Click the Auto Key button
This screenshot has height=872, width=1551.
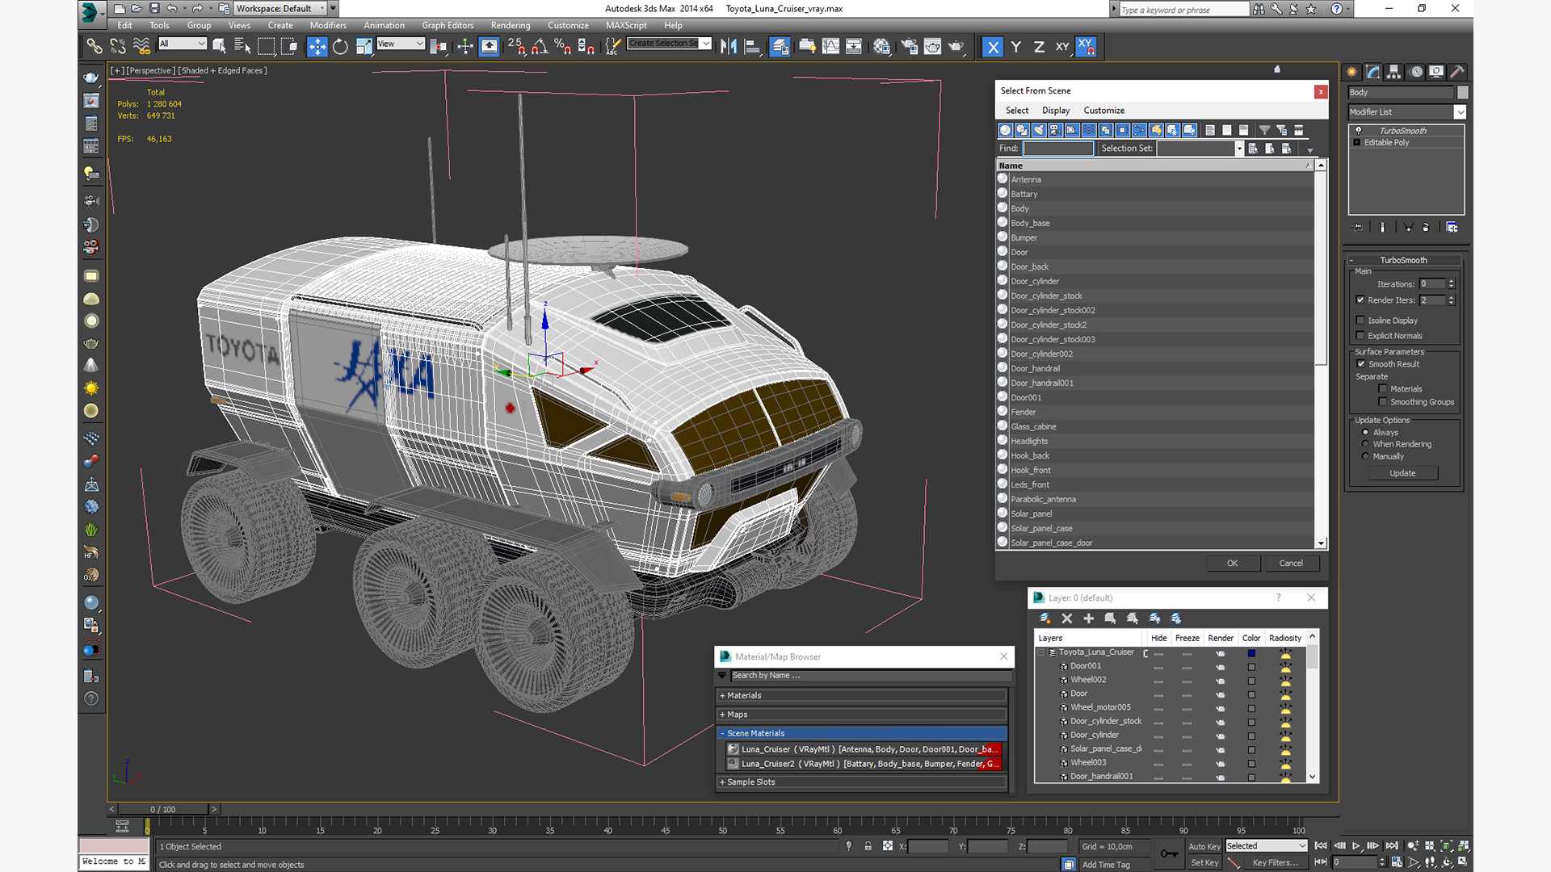click(1204, 846)
